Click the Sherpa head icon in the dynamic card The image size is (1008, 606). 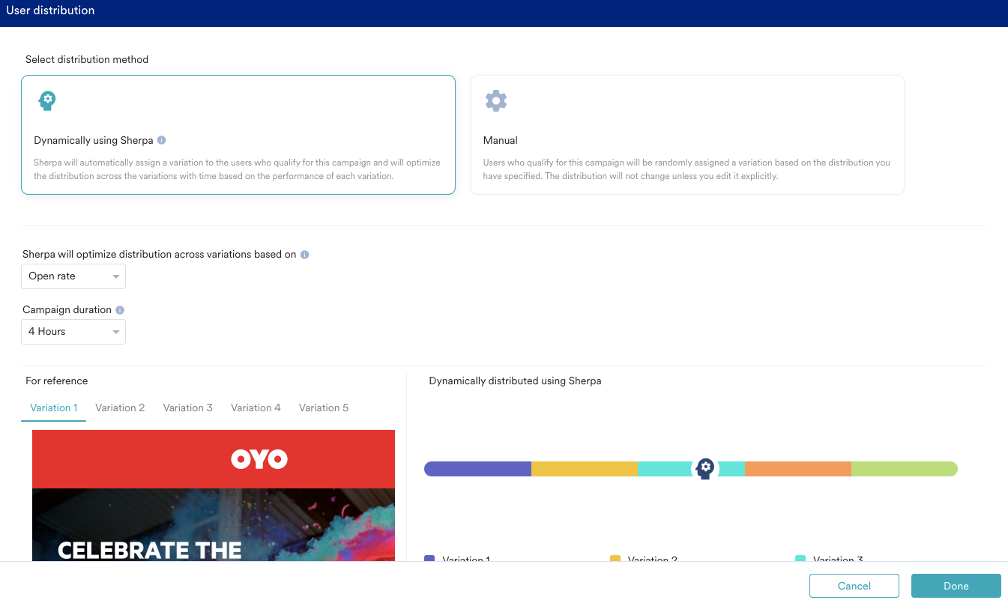pos(47,100)
